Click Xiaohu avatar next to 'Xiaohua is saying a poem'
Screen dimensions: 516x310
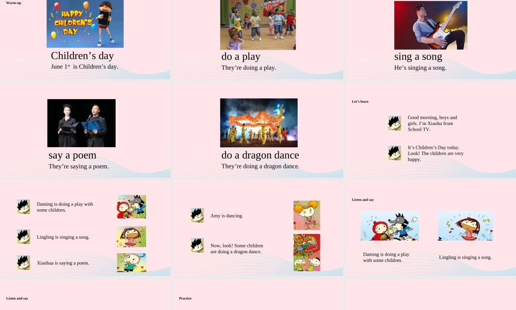coord(23,262)
